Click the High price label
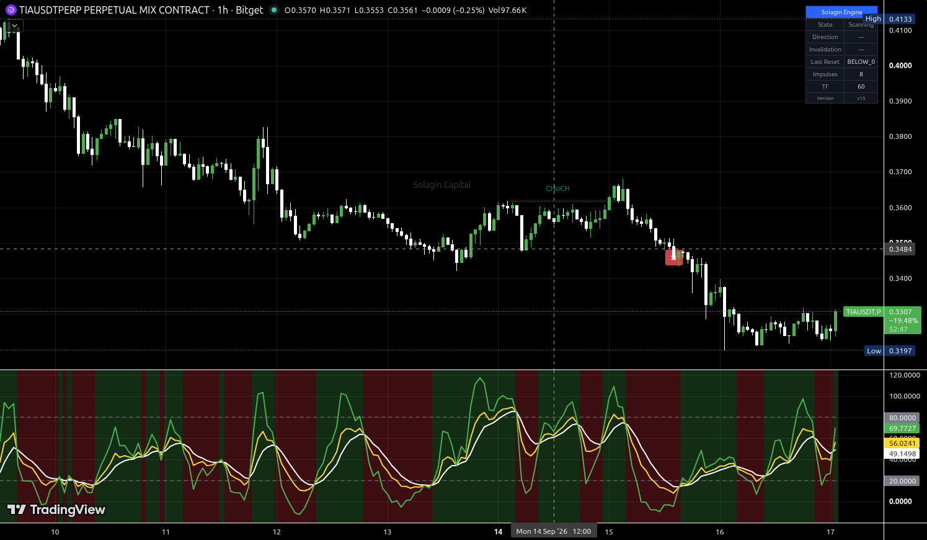927x540 pixels. [873, 19]
